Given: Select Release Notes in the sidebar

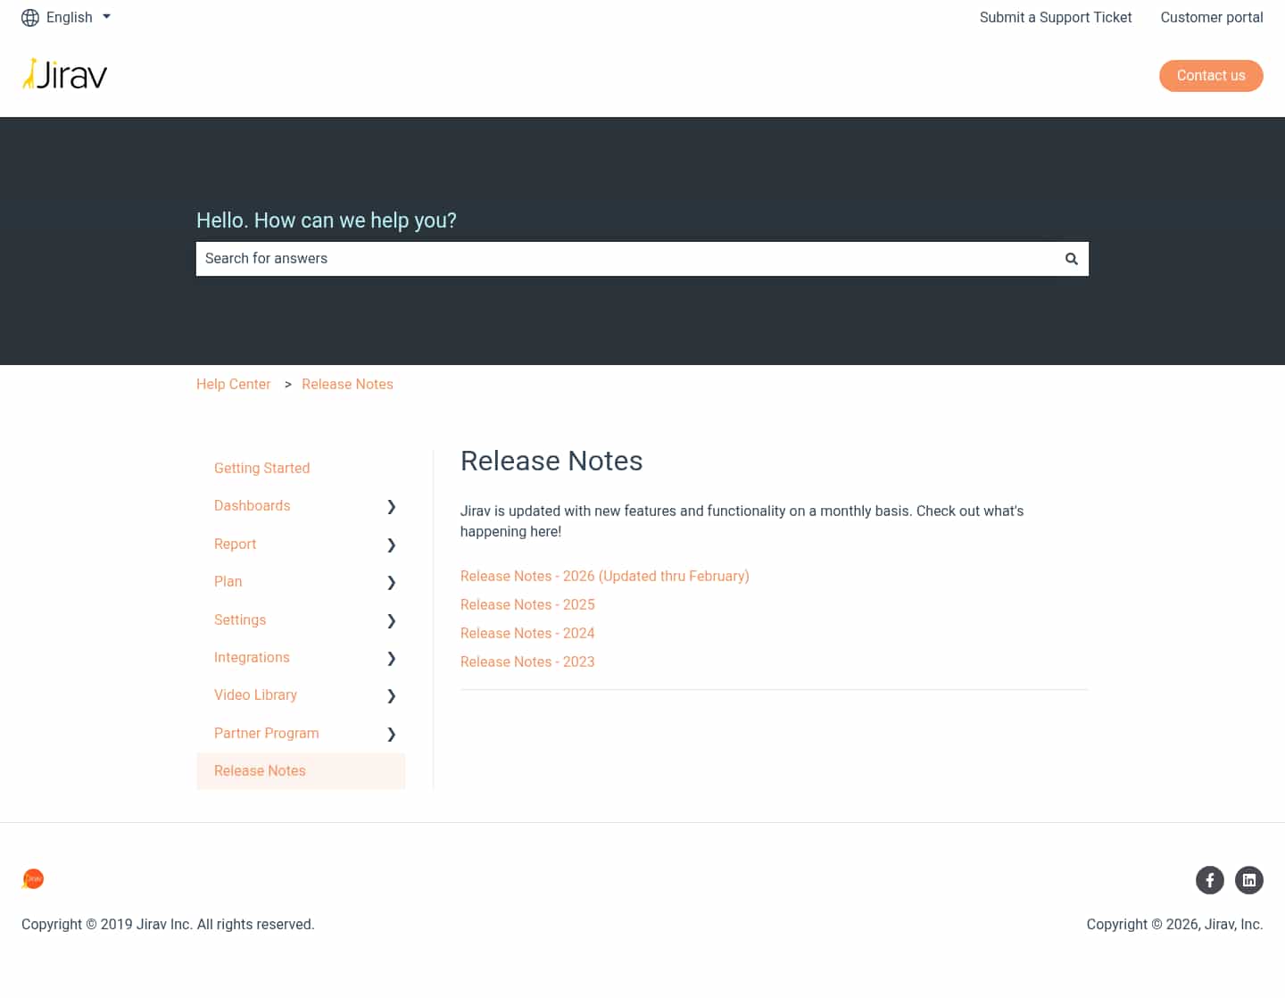Looking at the screenshot, I should pyautogui.click(x=260, y=770).
